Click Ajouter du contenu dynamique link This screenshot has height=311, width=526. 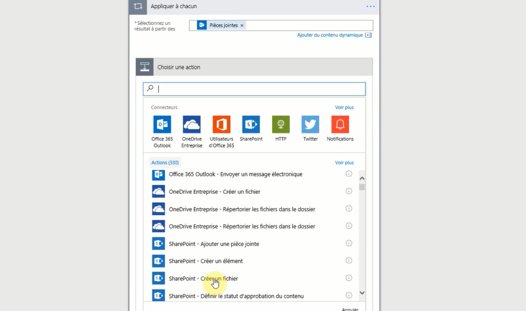pyautogui.click(x=330, y=35)
